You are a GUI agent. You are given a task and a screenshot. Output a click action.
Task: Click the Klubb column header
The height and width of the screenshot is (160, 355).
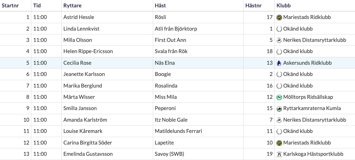pos(284,6)
